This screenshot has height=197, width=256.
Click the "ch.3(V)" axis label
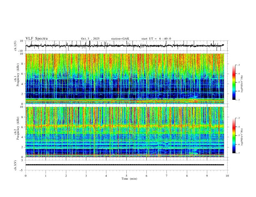[16, 165]
